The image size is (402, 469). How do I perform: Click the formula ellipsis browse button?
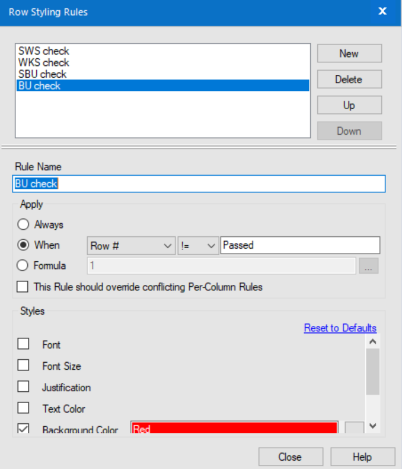[x=368, y=266]
